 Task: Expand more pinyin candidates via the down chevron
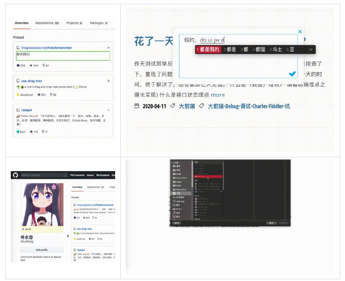(x=310, y=50)
